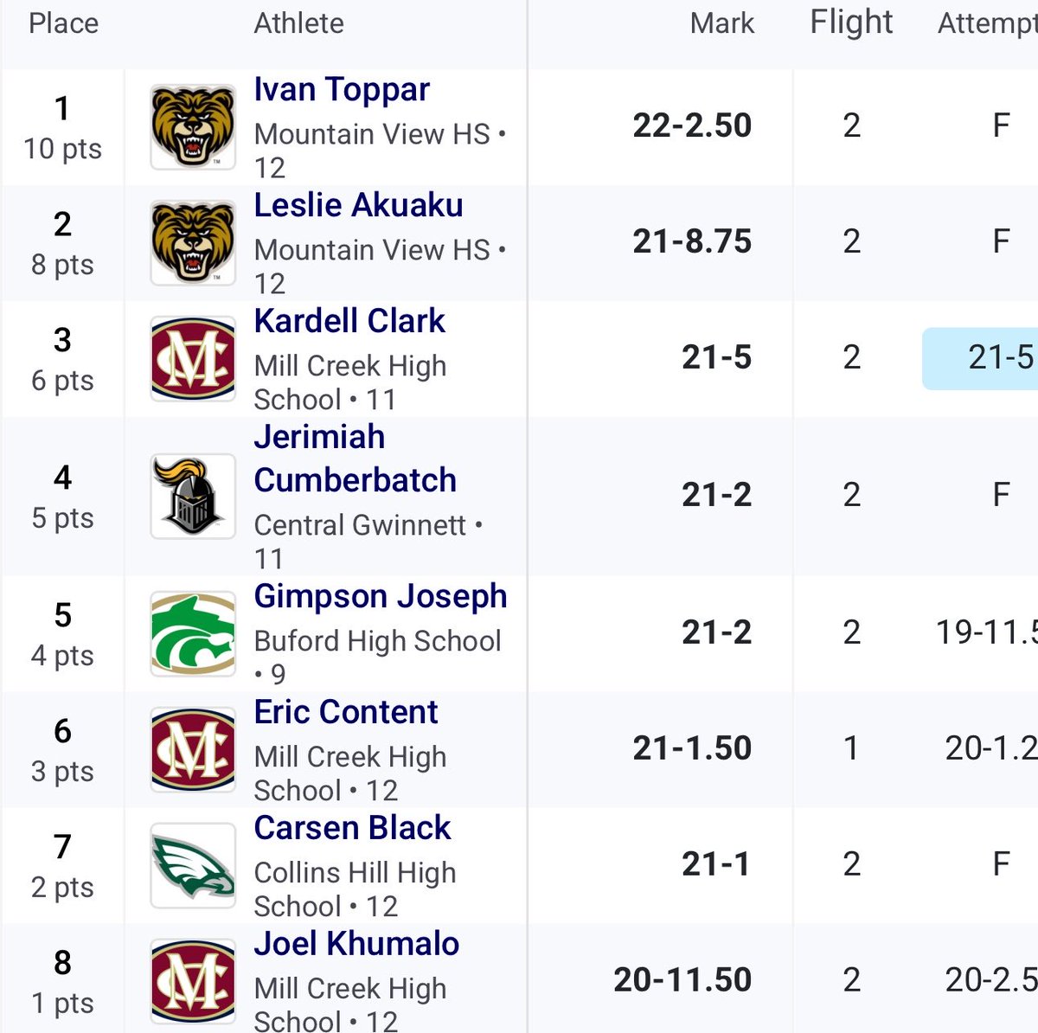Viewport: 1038px width, 1033px height.
Task: Sort results by the Flight column header
Action: [851, 22]
